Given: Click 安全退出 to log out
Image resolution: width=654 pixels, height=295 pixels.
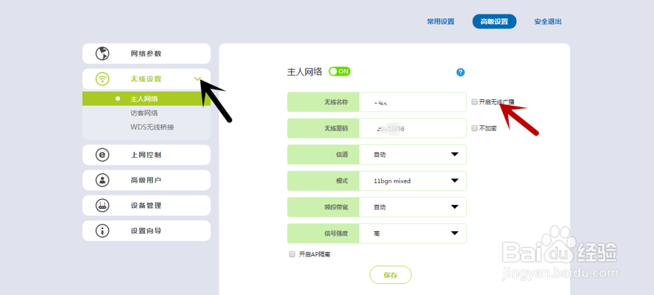Looking at the screenshot, I should click(548, 22).
